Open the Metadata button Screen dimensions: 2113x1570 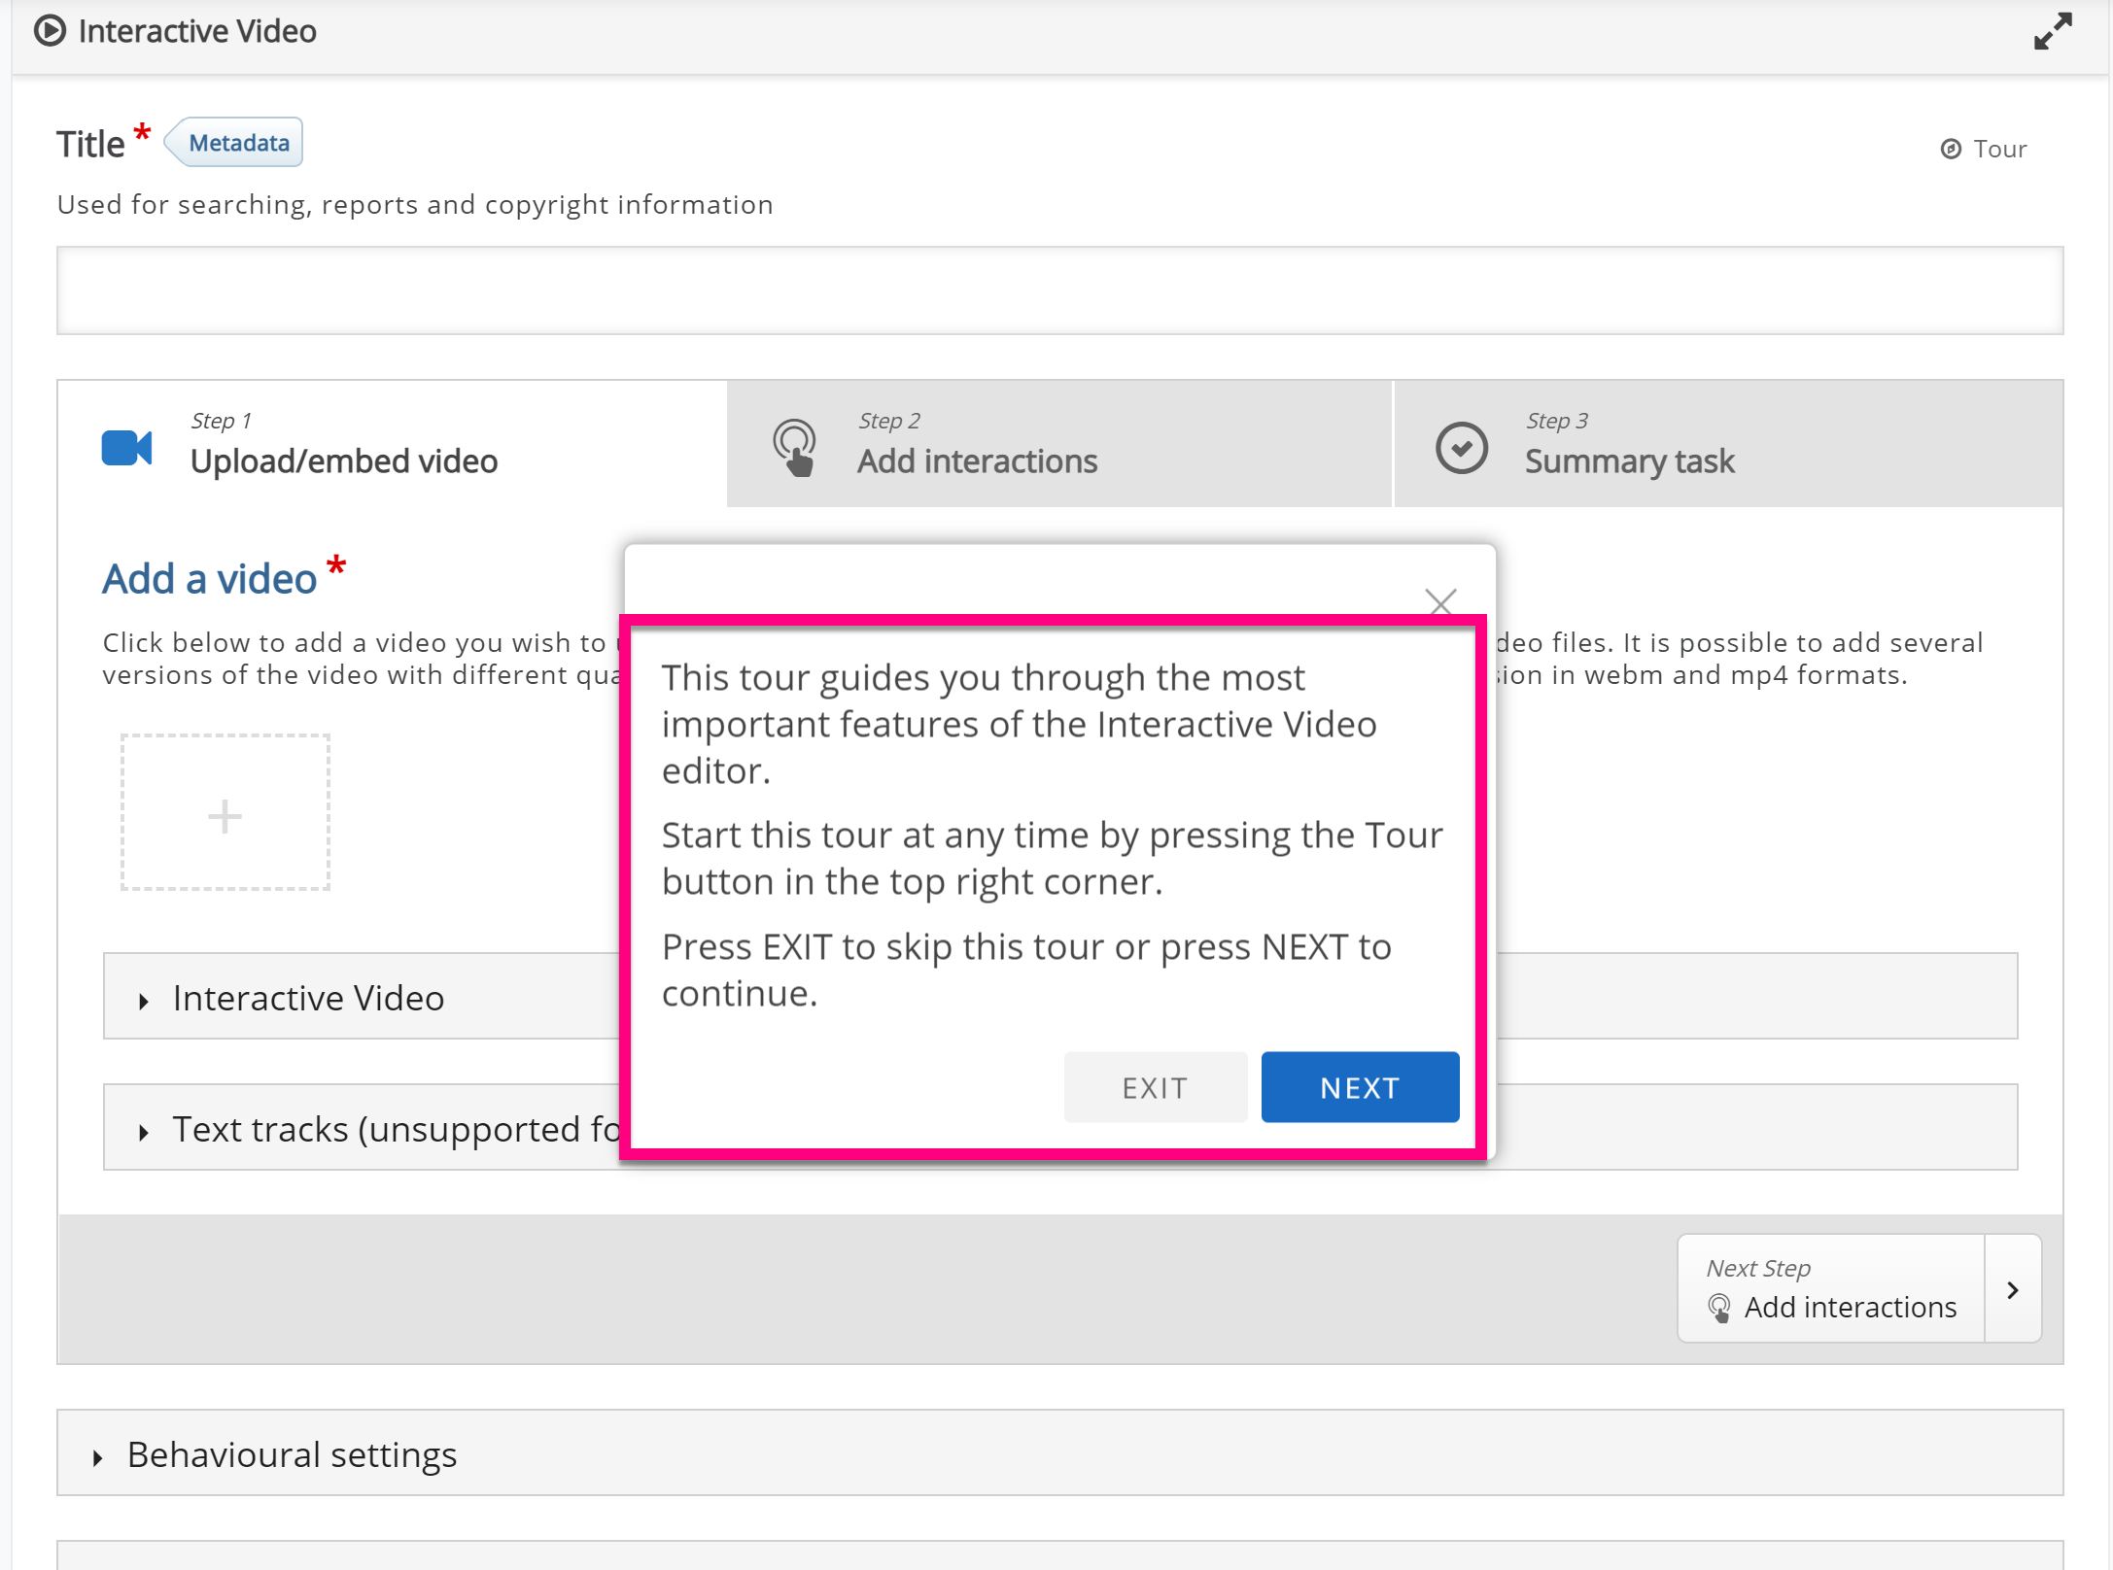pos(236,143)
